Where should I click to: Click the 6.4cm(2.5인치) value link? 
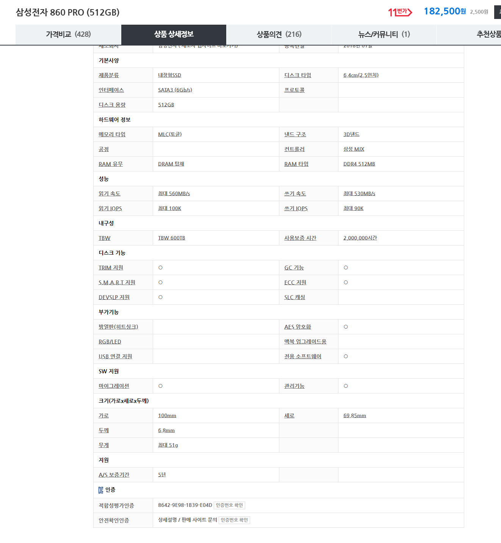361,75
